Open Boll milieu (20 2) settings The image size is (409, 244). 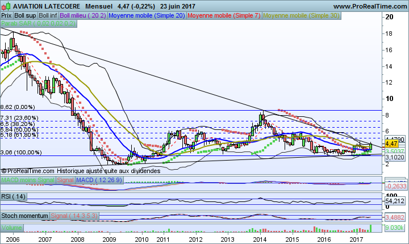coord(83,16)
